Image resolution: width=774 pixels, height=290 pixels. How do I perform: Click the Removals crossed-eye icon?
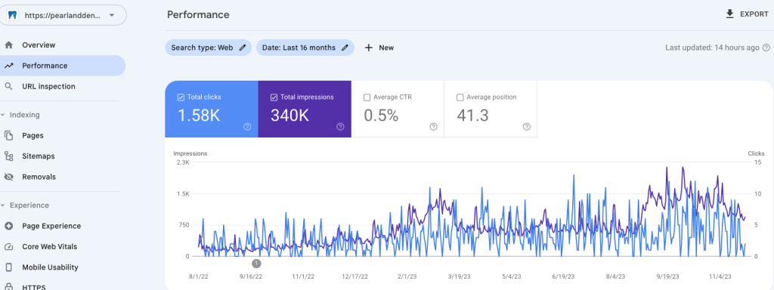tap(8, 177)
